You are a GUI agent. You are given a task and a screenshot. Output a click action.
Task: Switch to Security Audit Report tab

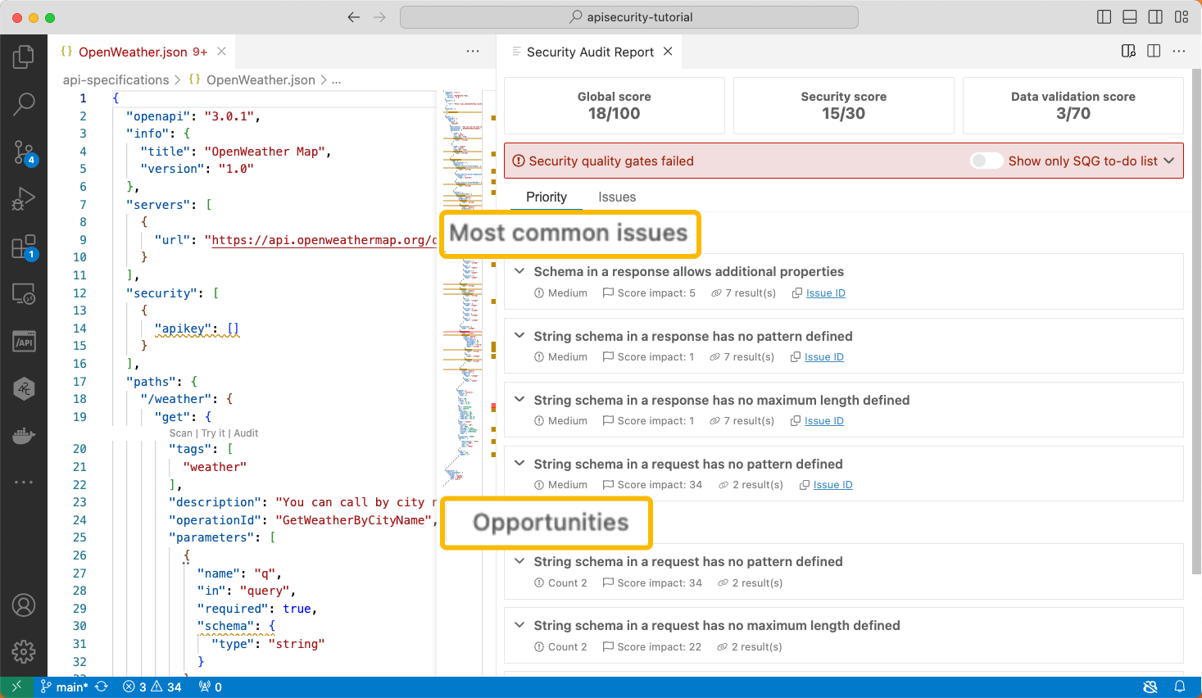(x=590, y=52)
